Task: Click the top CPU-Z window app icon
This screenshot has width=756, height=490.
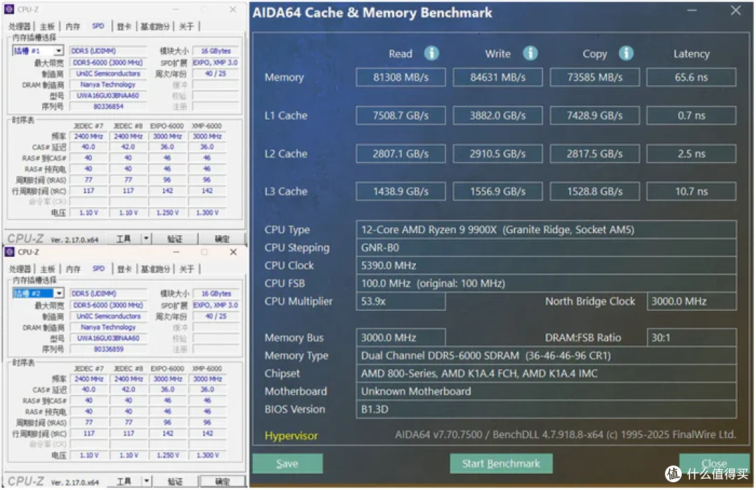Action: pos(9,9)
